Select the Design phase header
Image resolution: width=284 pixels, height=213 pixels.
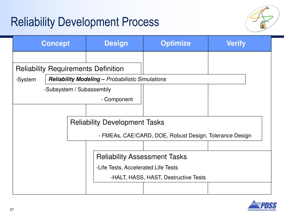tap(115, 44)
